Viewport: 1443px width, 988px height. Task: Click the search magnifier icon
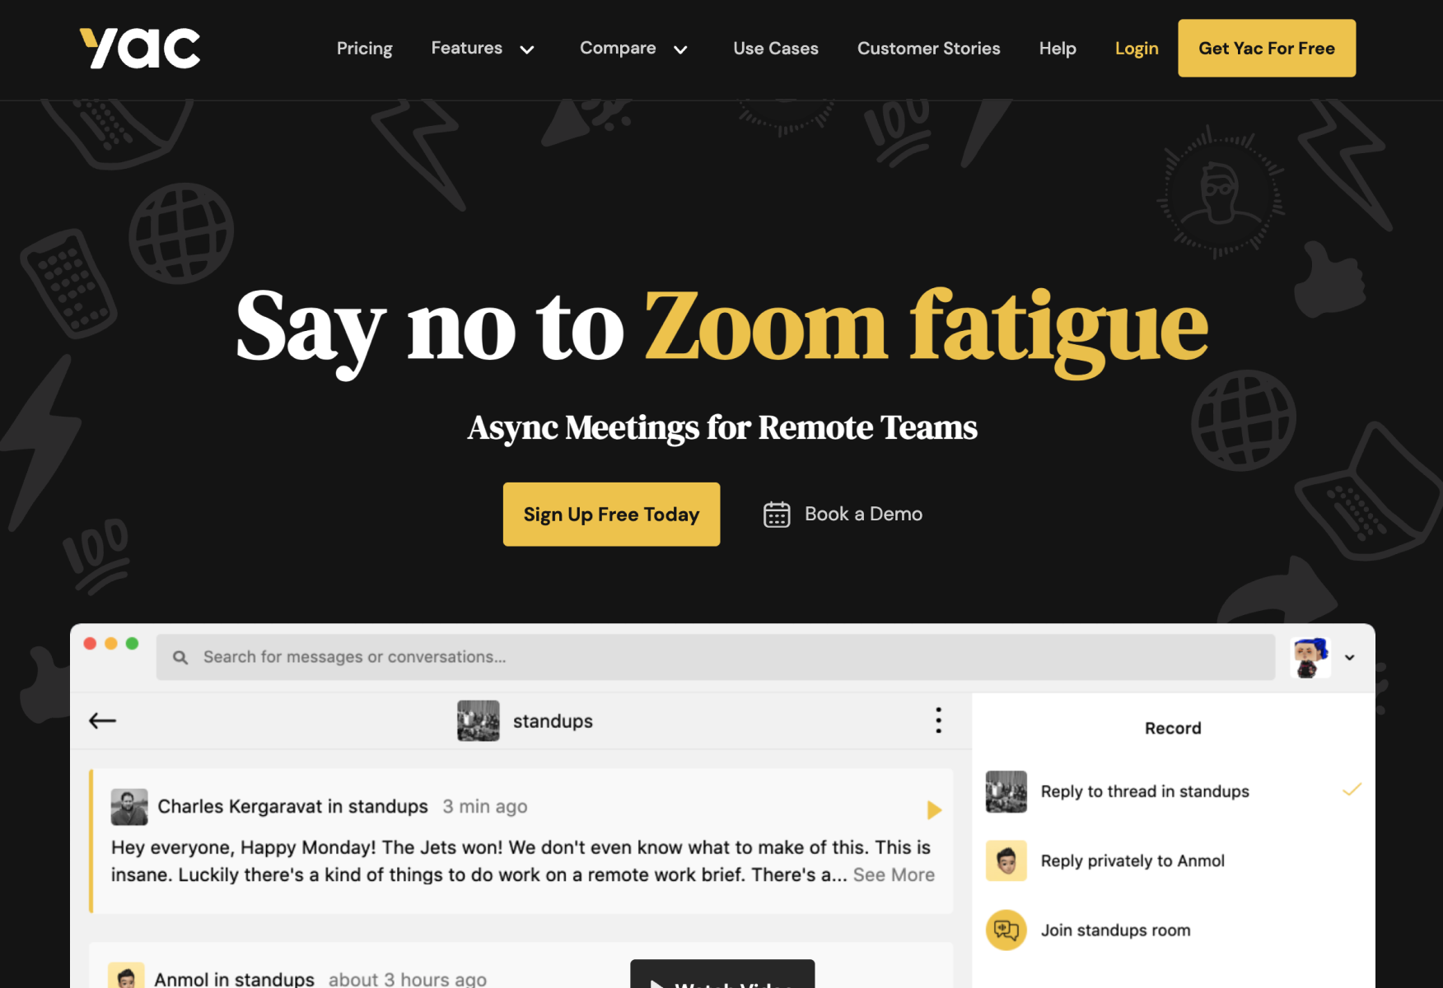pyautogui.click(x=180, y=657)
